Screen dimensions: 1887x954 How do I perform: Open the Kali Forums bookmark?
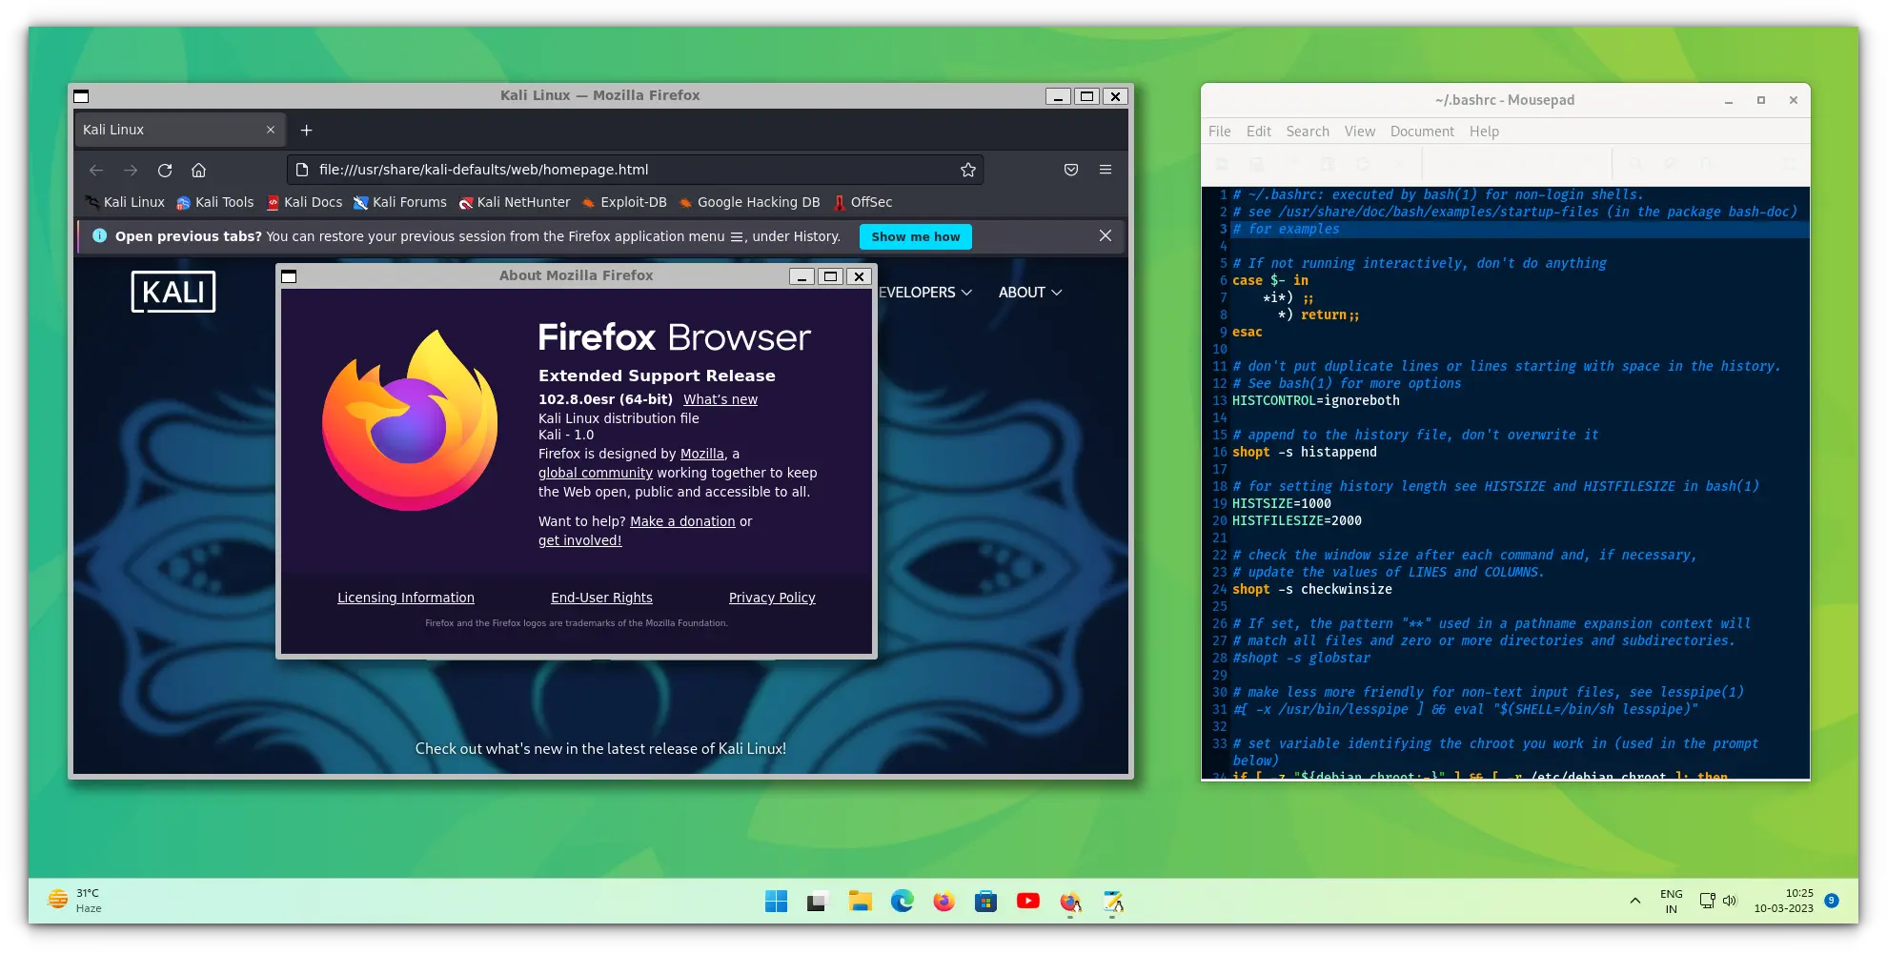(x=400, y=202)
